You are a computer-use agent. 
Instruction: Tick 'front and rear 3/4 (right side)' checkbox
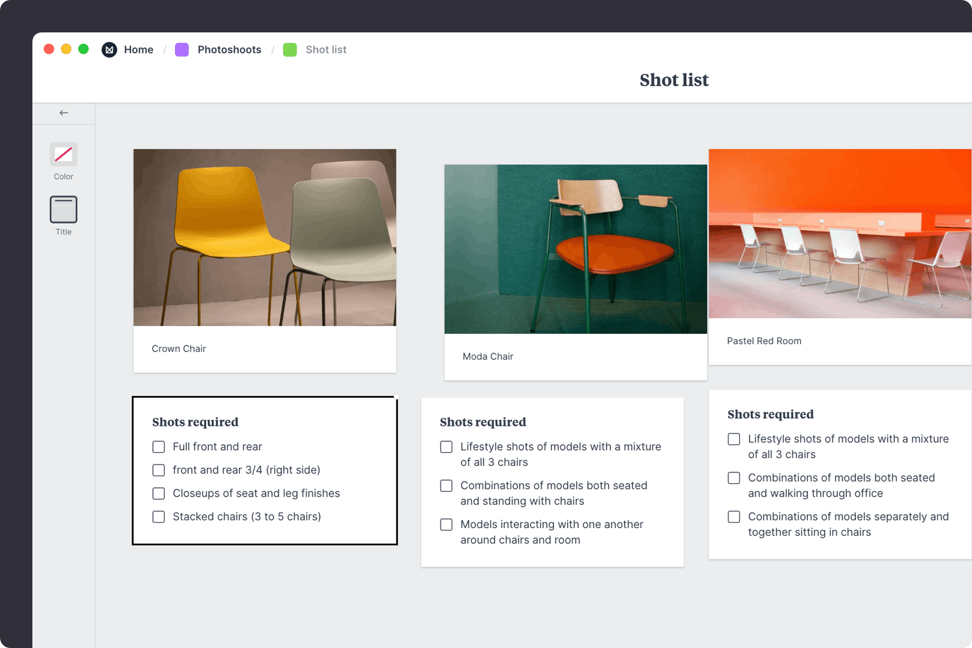tap(159, 470)
